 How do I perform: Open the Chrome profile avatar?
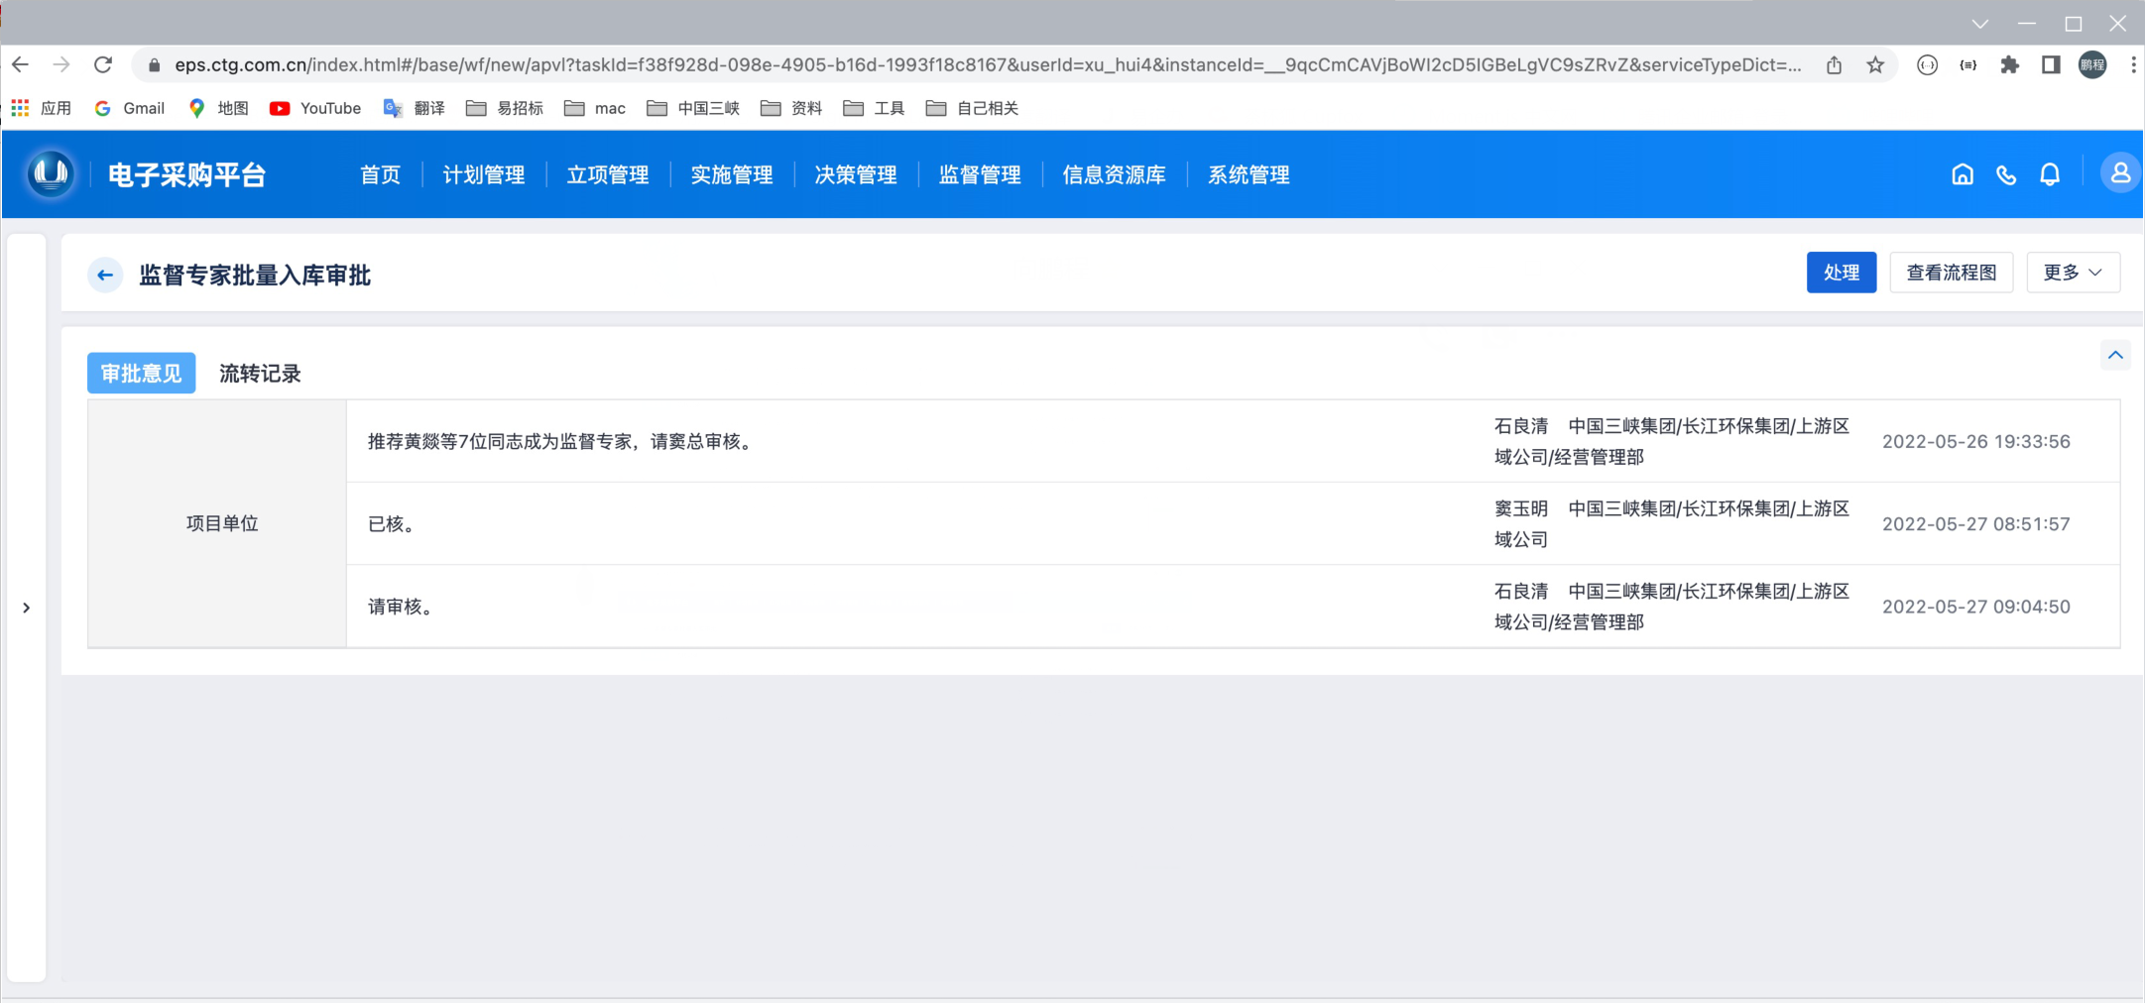[2092, 64]
